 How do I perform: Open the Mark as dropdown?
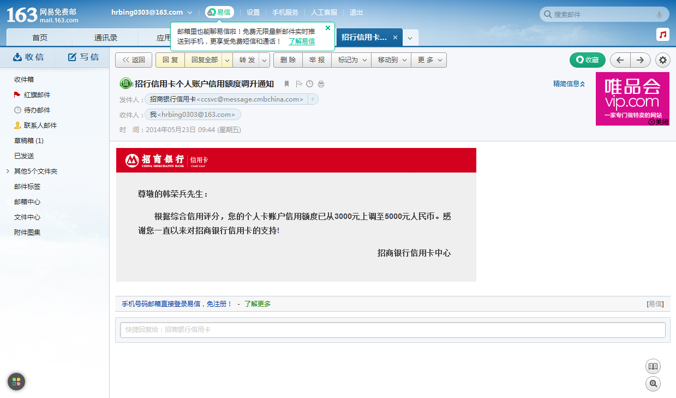click(351, 60)
